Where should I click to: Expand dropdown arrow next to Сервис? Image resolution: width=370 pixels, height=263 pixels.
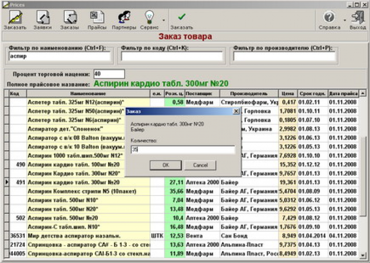[x=163, y=20]
